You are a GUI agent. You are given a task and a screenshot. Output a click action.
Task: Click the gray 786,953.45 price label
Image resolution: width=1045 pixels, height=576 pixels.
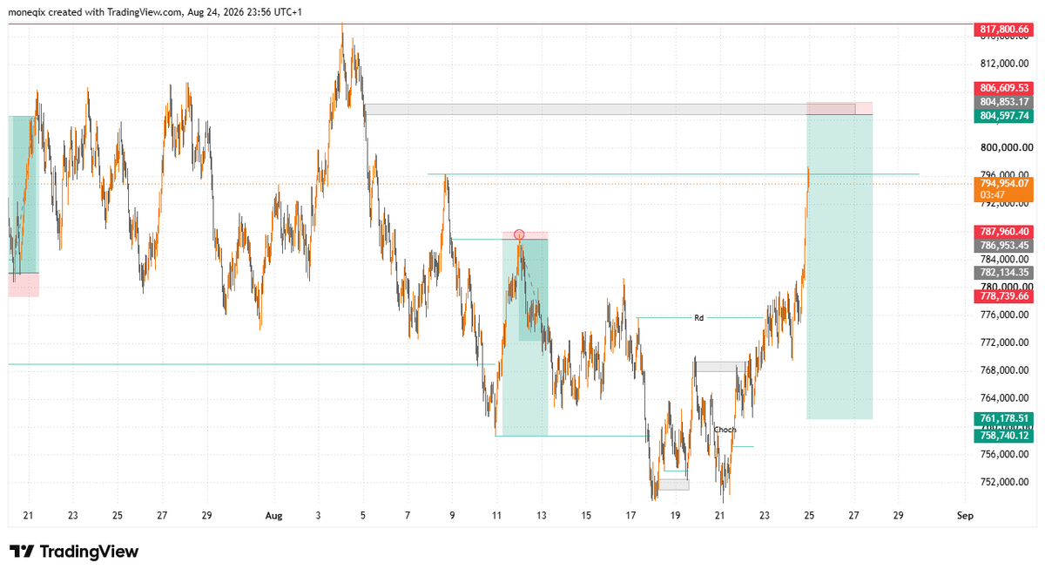tap(1004, 246)
